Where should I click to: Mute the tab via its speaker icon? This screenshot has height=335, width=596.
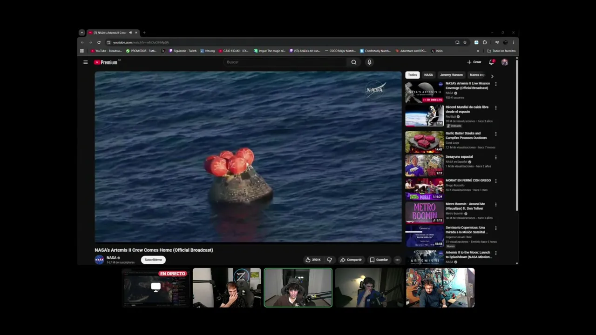coord(130,33)
